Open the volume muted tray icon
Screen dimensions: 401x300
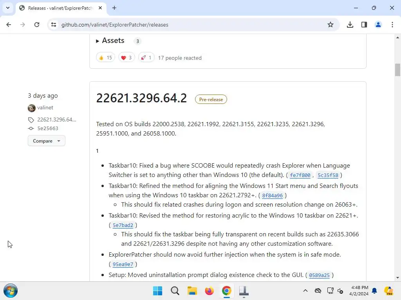pyautogui.click(x=340, y=291)
